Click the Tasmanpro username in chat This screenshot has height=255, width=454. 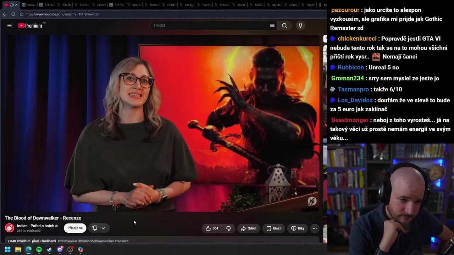pos(353,89)
